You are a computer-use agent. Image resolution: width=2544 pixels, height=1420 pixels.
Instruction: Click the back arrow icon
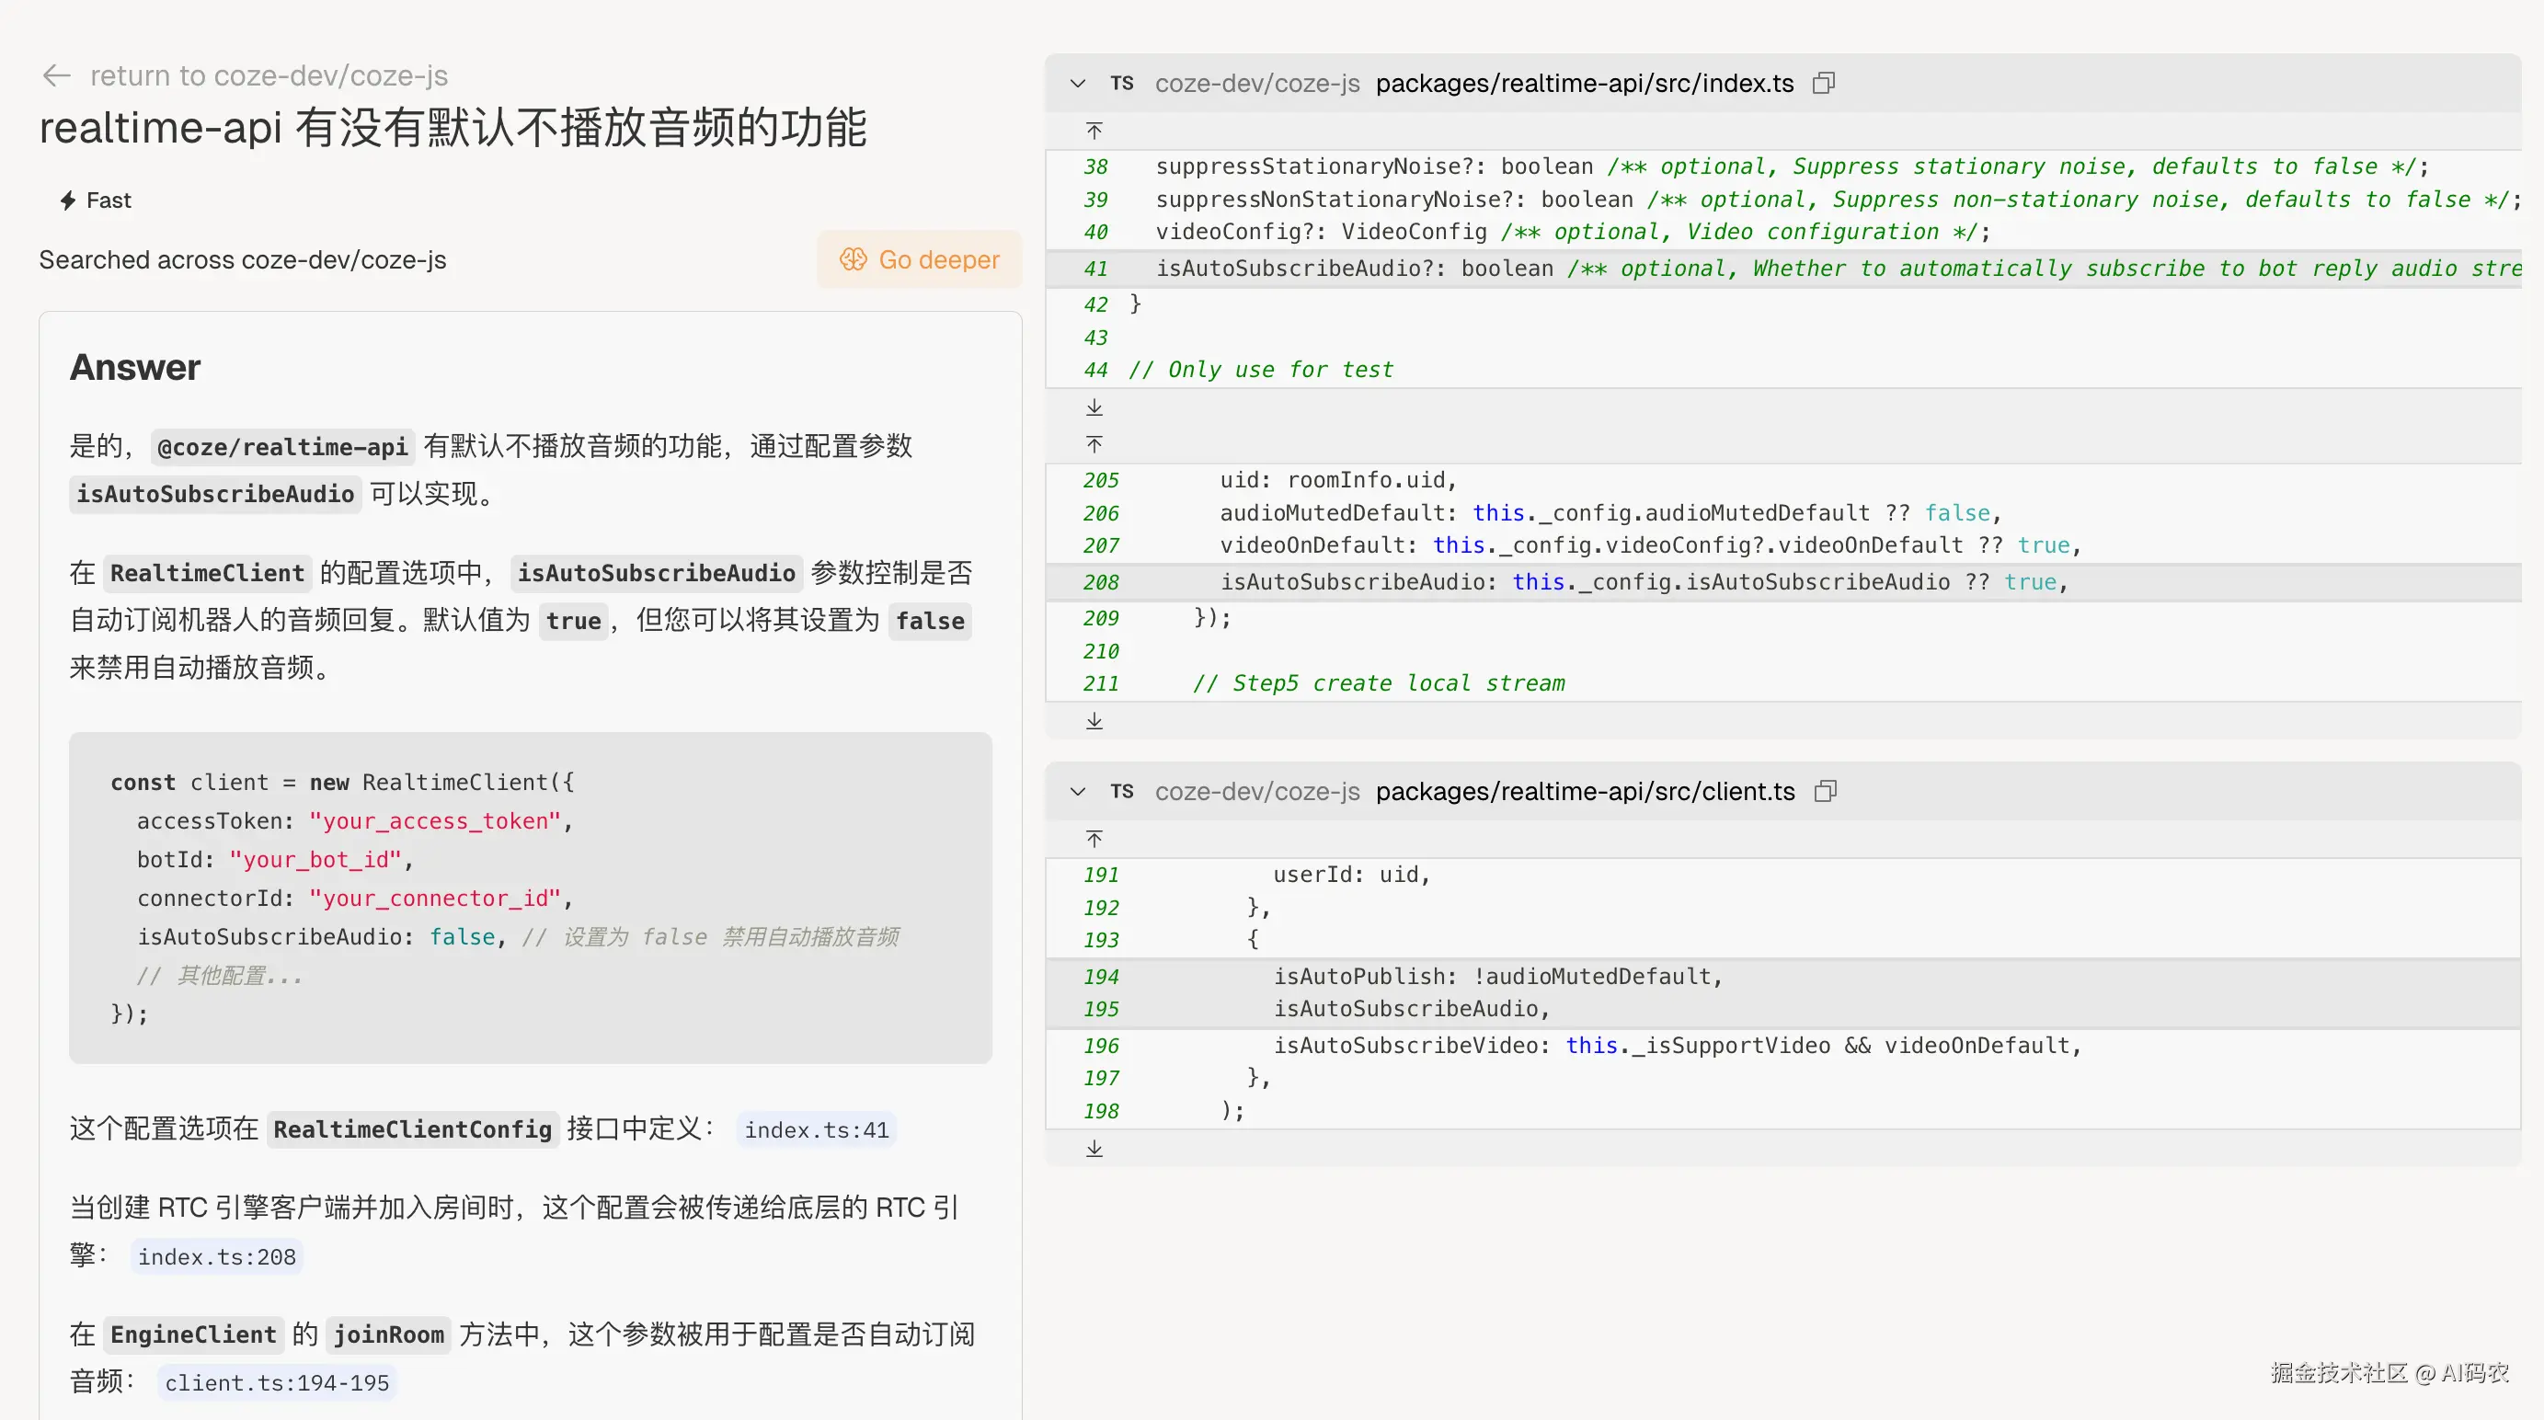(x=56, y=76)
